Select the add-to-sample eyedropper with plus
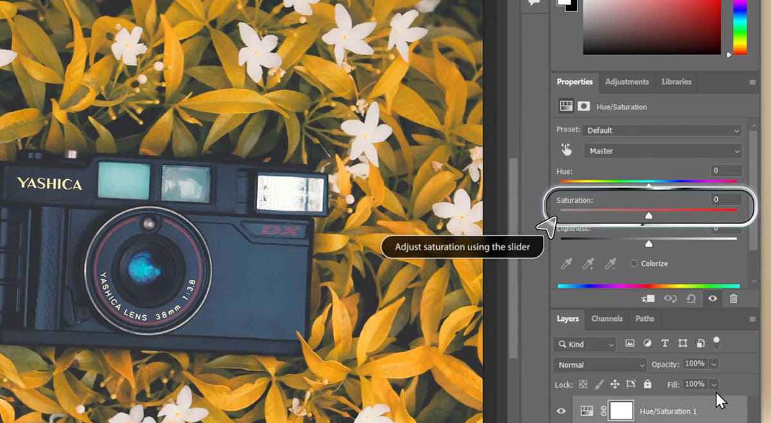This screenshot has height=423, width=771. tap(588, 263)
